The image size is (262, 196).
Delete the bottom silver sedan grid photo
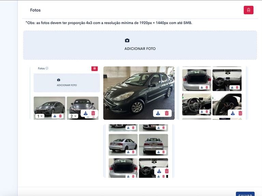tap(167, 171)
